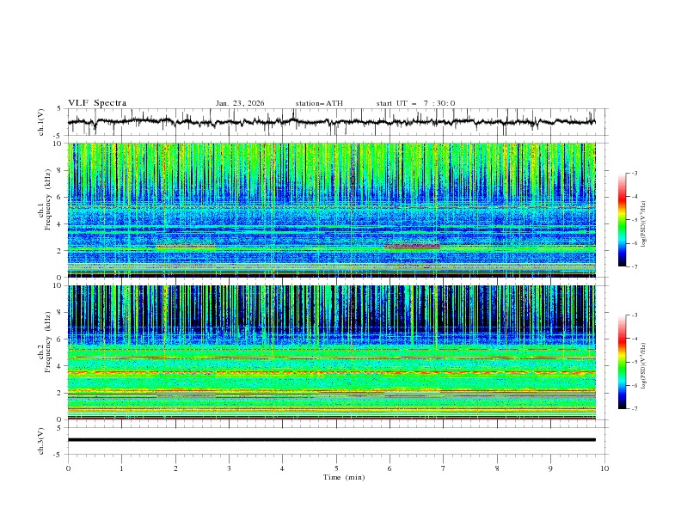Click the "-3" tick on the ch.1 color bar
The width and height of the screenshot is (681, 526).
tap(635, 173)
